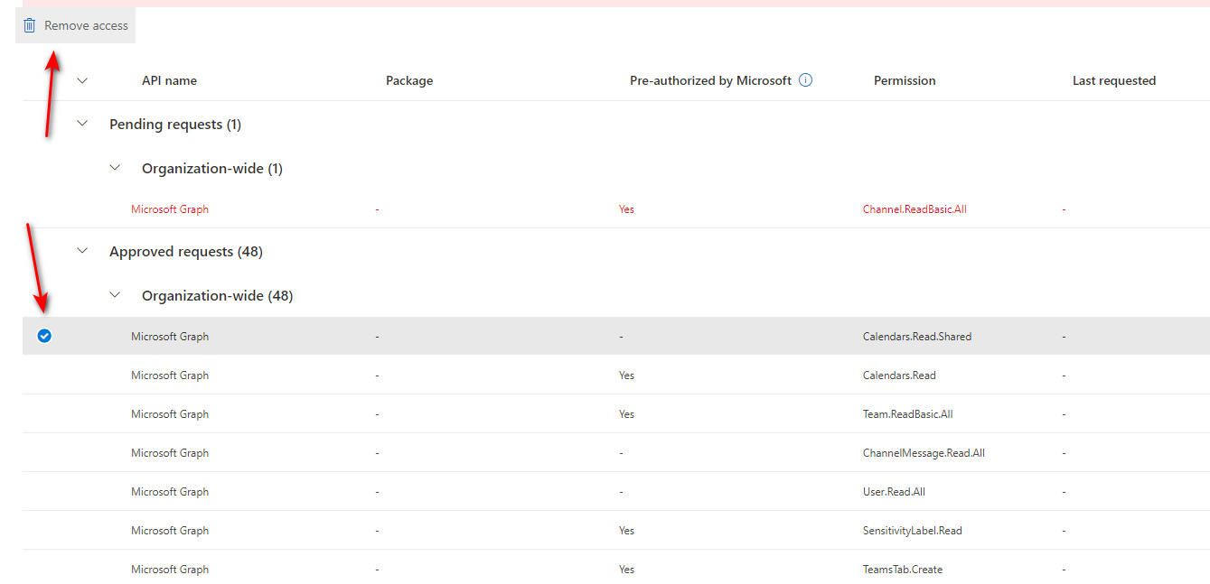Sort by the API name column header
The width and height of the screenshot is (1210, 584).
[x=169, y=80]
